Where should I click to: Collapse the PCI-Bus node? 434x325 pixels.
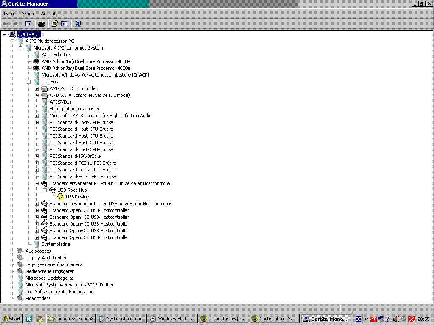(28, 82)
